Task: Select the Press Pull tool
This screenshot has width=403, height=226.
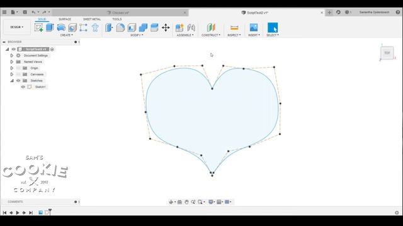Action: tap(109, 28)
